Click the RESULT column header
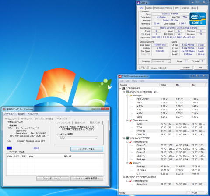The image size is (210, 196). 67,157
